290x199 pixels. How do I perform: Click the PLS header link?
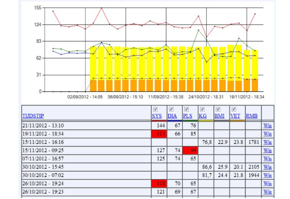pyautogui.click(x=187, y=116)
